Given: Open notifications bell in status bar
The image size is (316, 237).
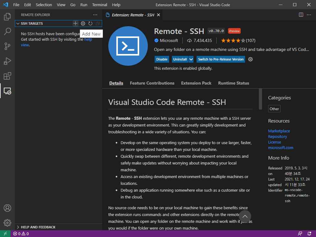Looking at the screenshot, I should coord(309,234).
